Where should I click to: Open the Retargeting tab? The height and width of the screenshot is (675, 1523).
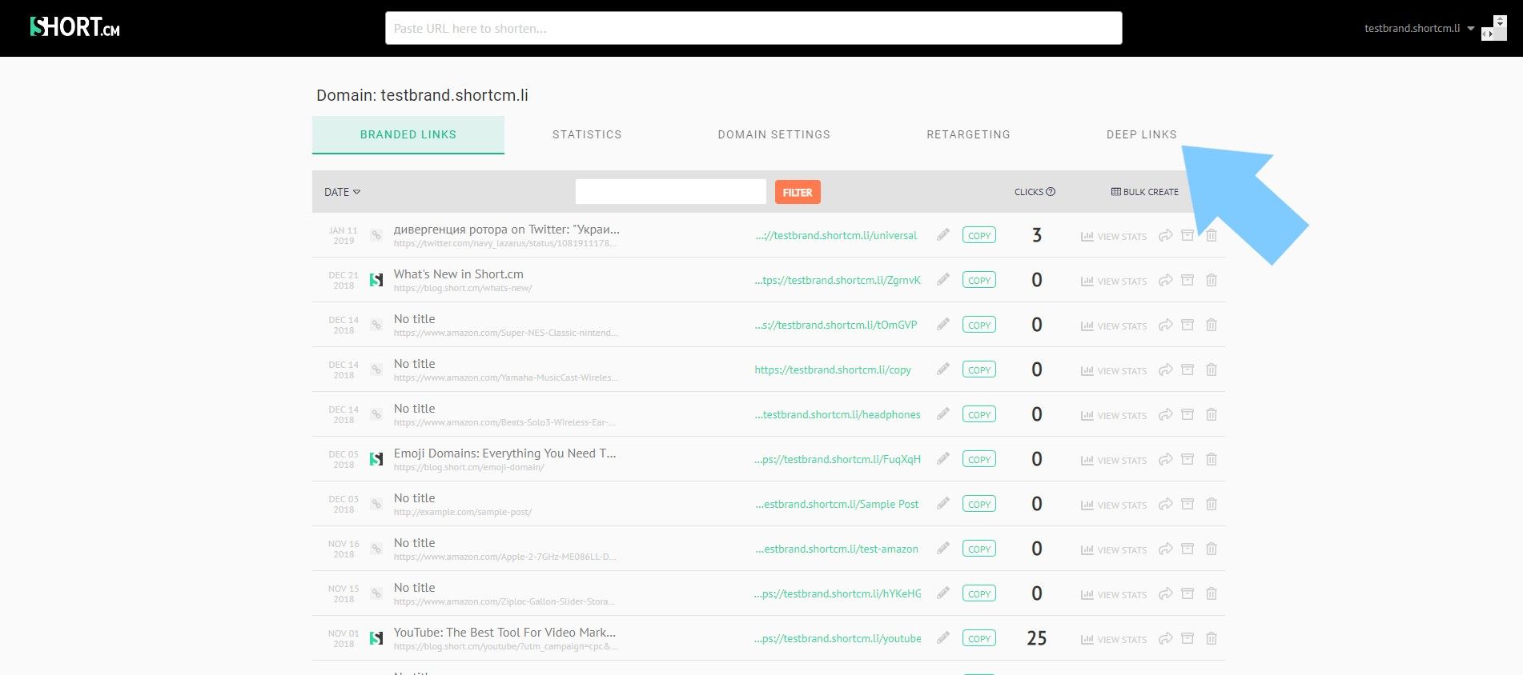(x=969, y=134)
